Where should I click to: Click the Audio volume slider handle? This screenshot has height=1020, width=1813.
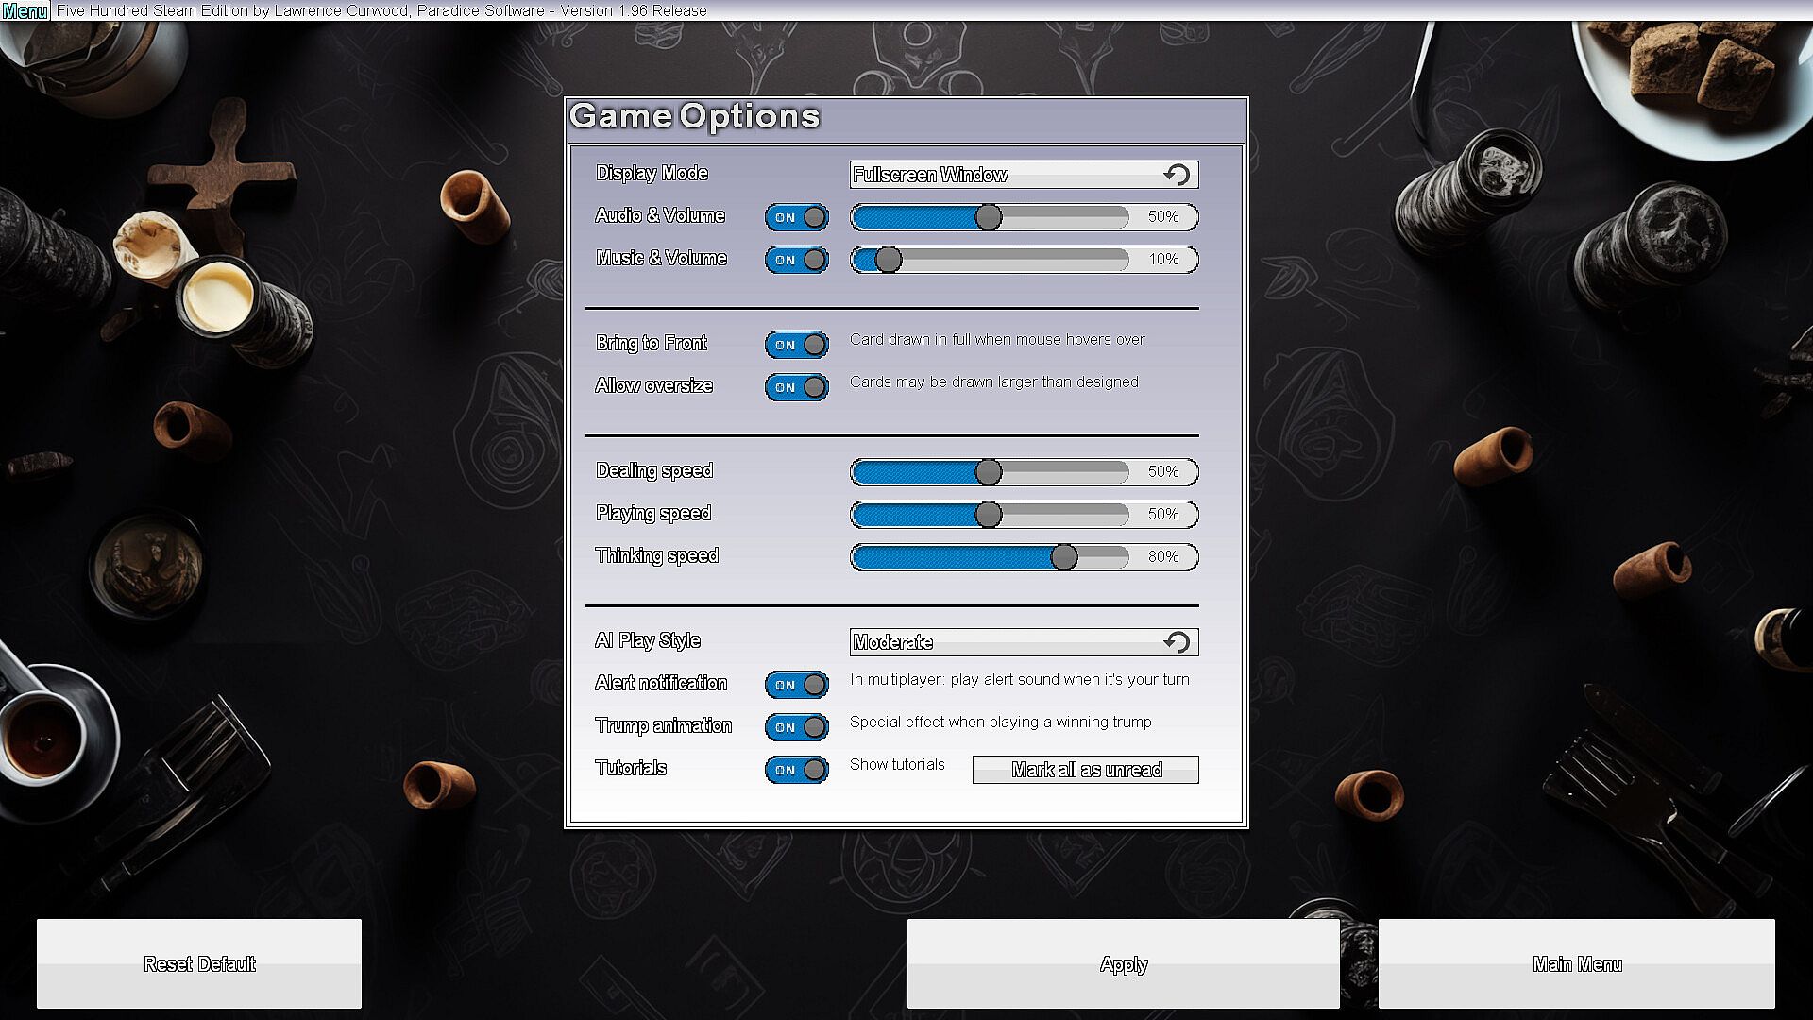(x=988, y=217)
